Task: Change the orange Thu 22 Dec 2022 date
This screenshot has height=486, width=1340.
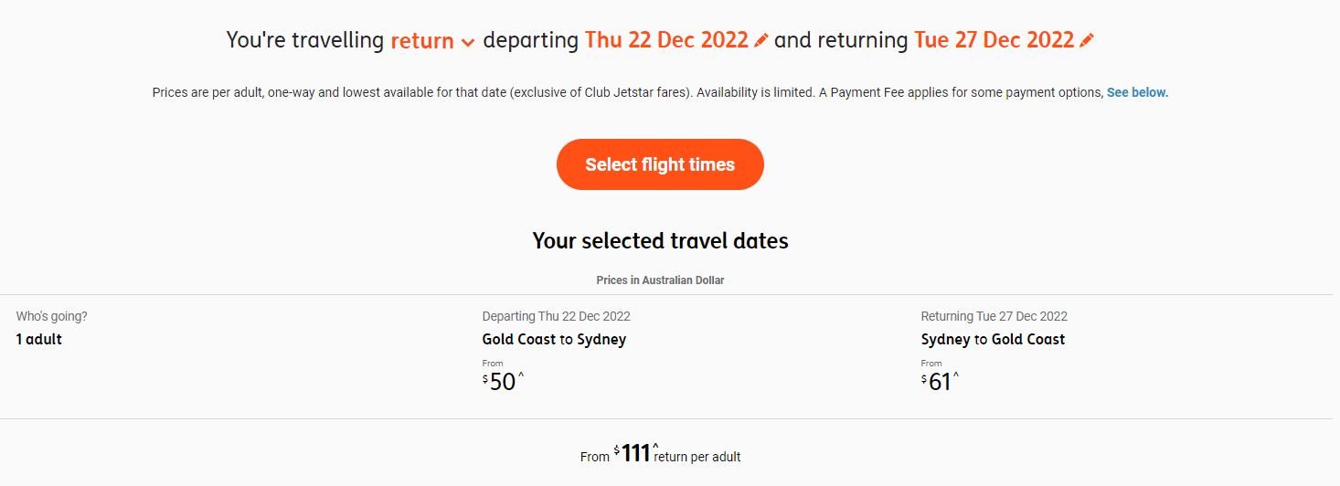Action: point(666,40)
